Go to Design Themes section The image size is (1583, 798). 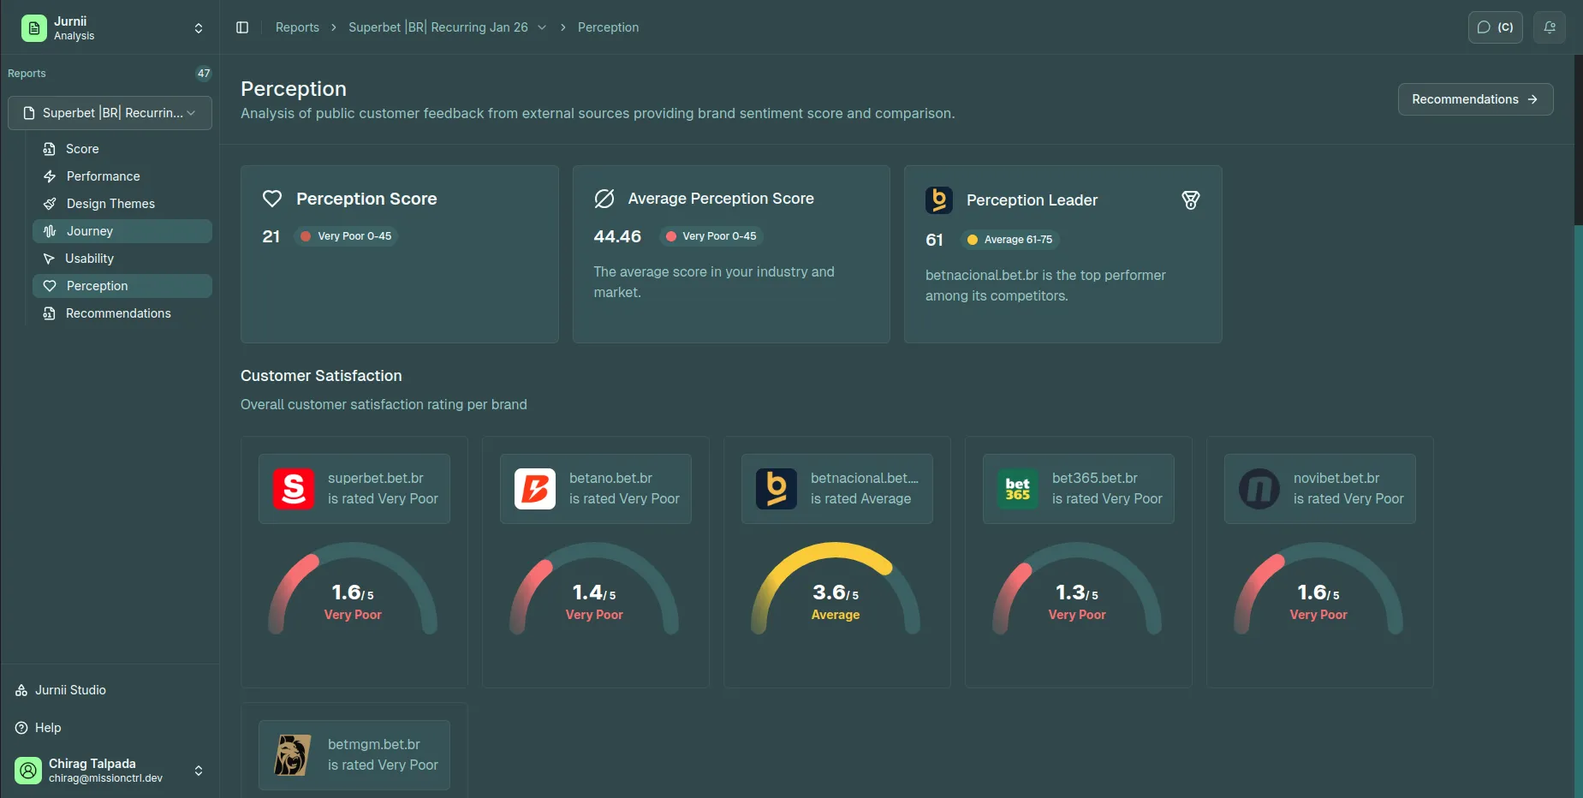click(110, 204)
